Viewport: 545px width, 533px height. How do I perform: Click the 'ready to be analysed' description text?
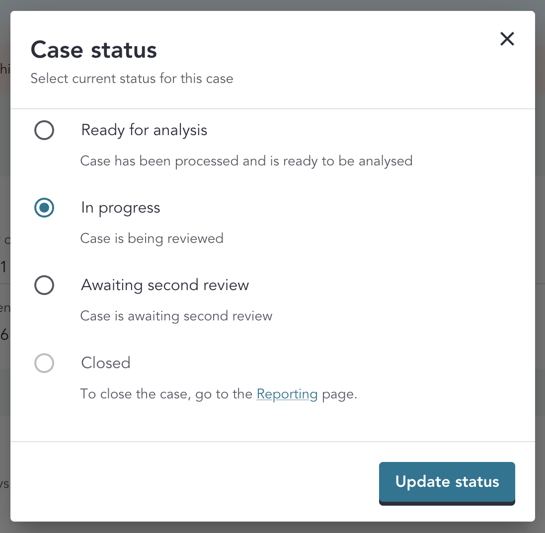(x=246, y=161)
